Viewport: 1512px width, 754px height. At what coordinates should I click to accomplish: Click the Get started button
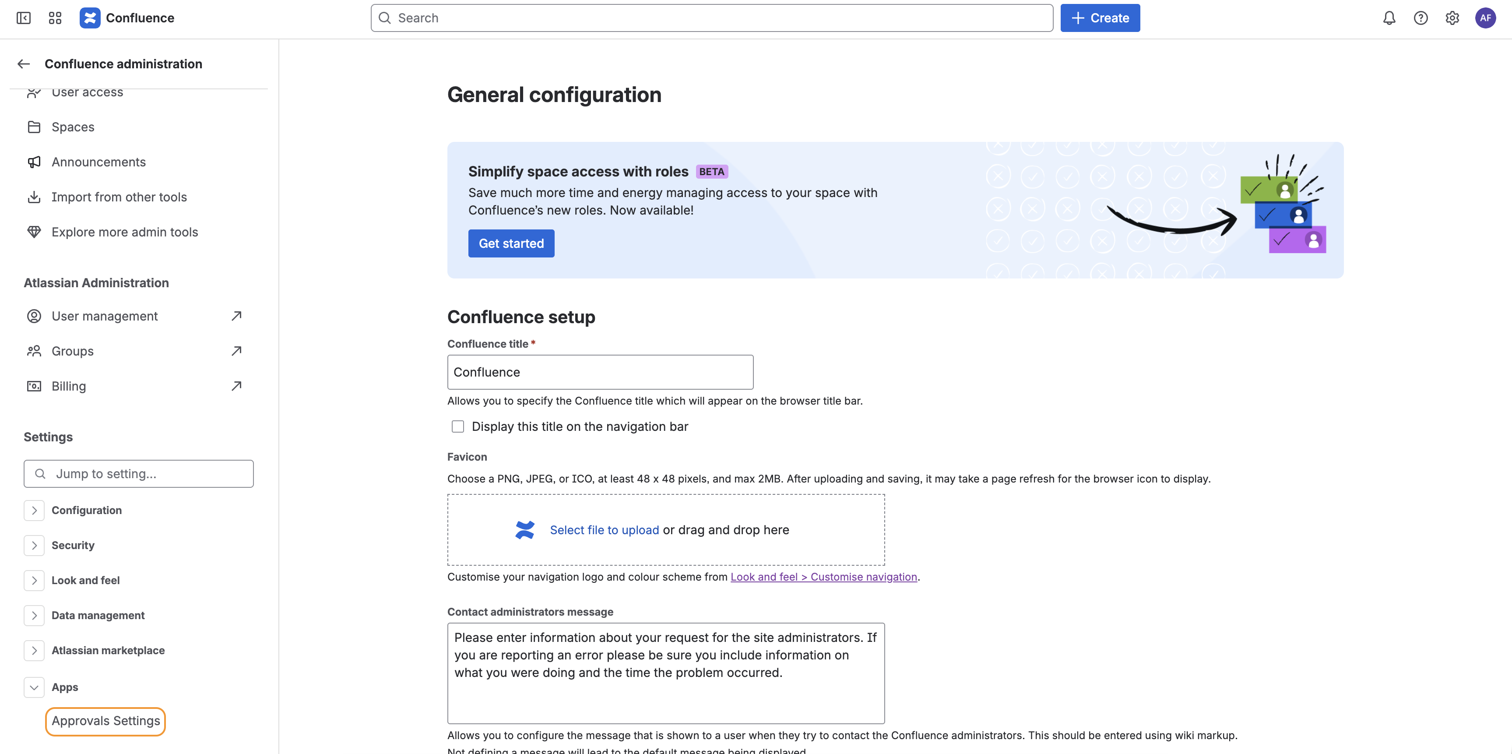tap(511, 243)
